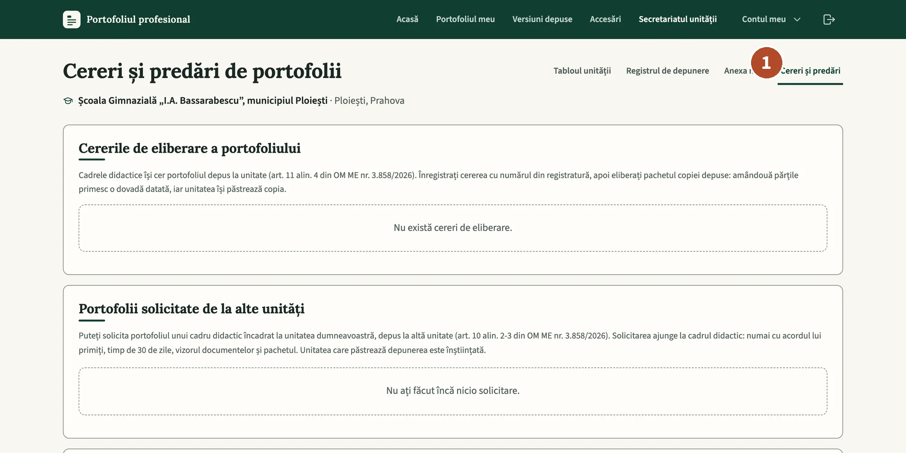906x453 pixels.
Task: Expand the Contul meu dropdown chevron
Action: click(797, 19)
